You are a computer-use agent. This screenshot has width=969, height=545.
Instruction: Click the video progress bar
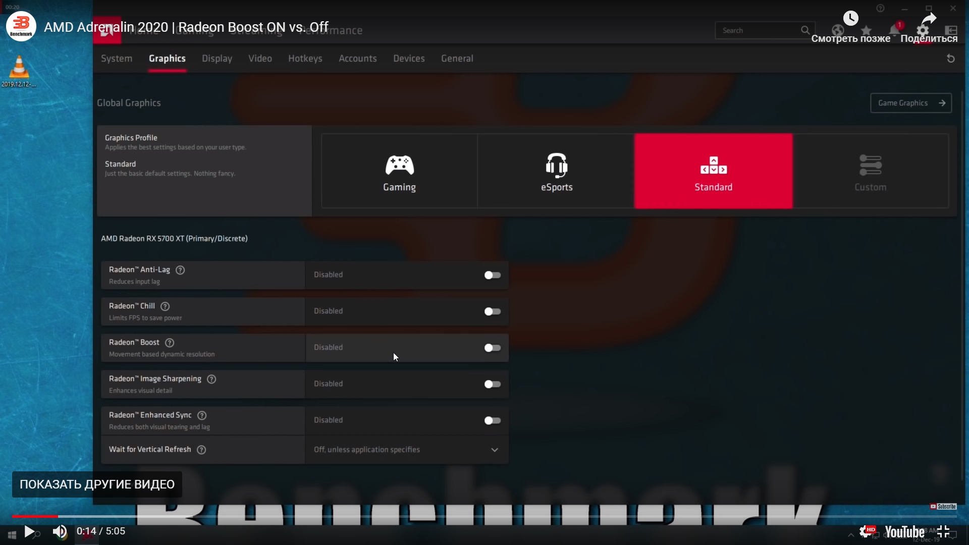(x=484, y=516)
